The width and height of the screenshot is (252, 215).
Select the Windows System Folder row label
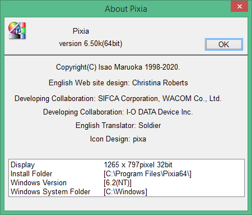click(x=50, y=192)
